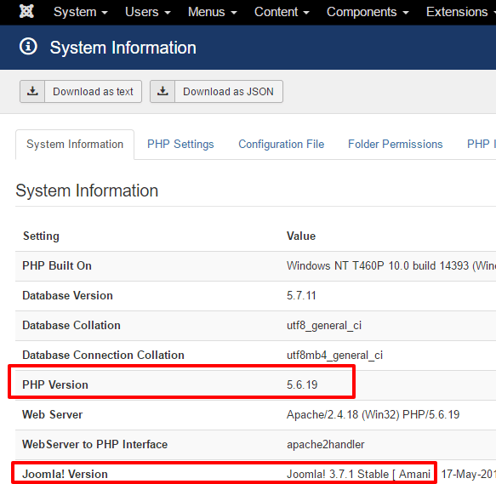Click the System Information header info icon

coord(28,47)
